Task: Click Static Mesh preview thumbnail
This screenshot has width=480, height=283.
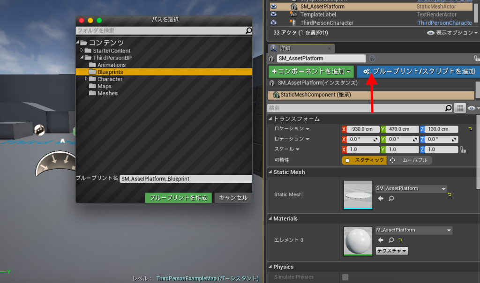Action: tap(358, 194)
